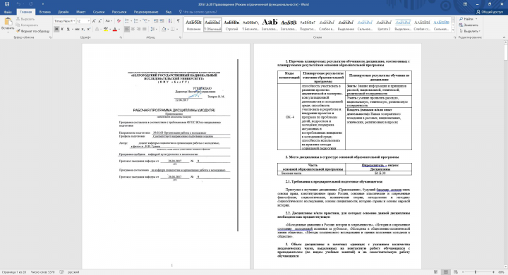
Task: Switch to the Рассылки ribbon tab
Action: 119,12
